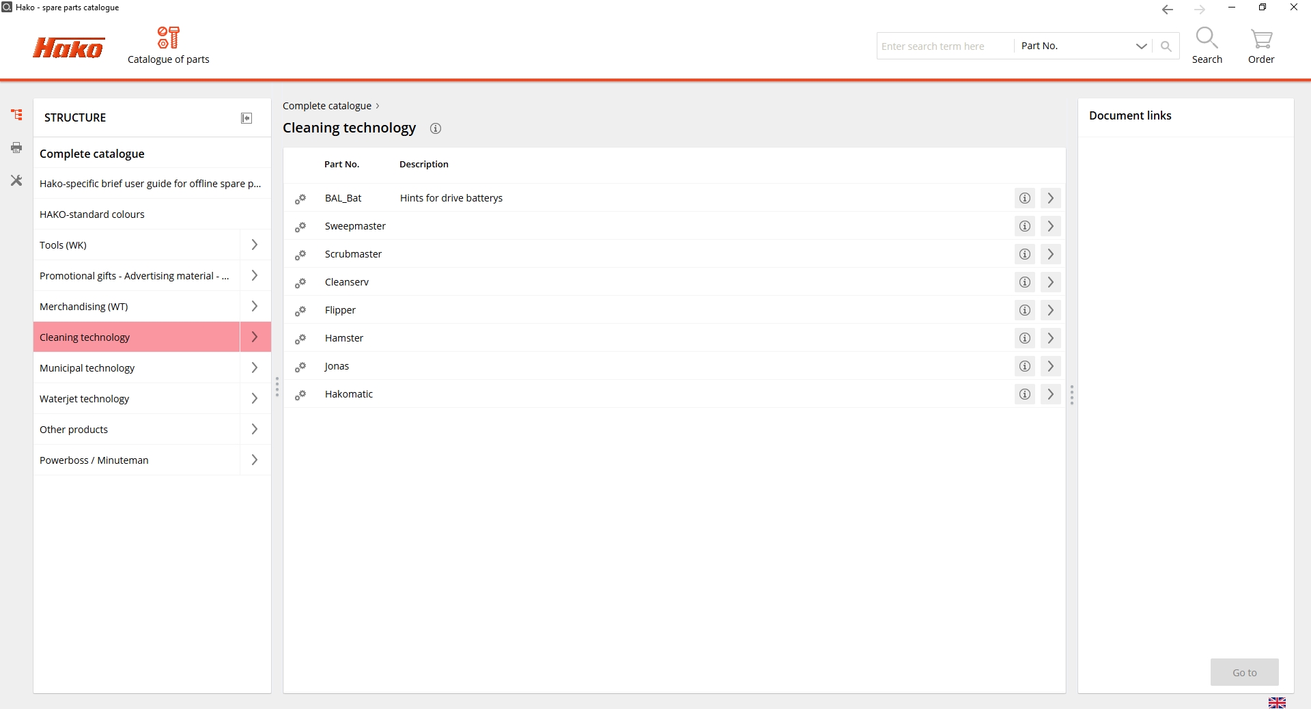Select Municipal technology tree item

point(137,367)
